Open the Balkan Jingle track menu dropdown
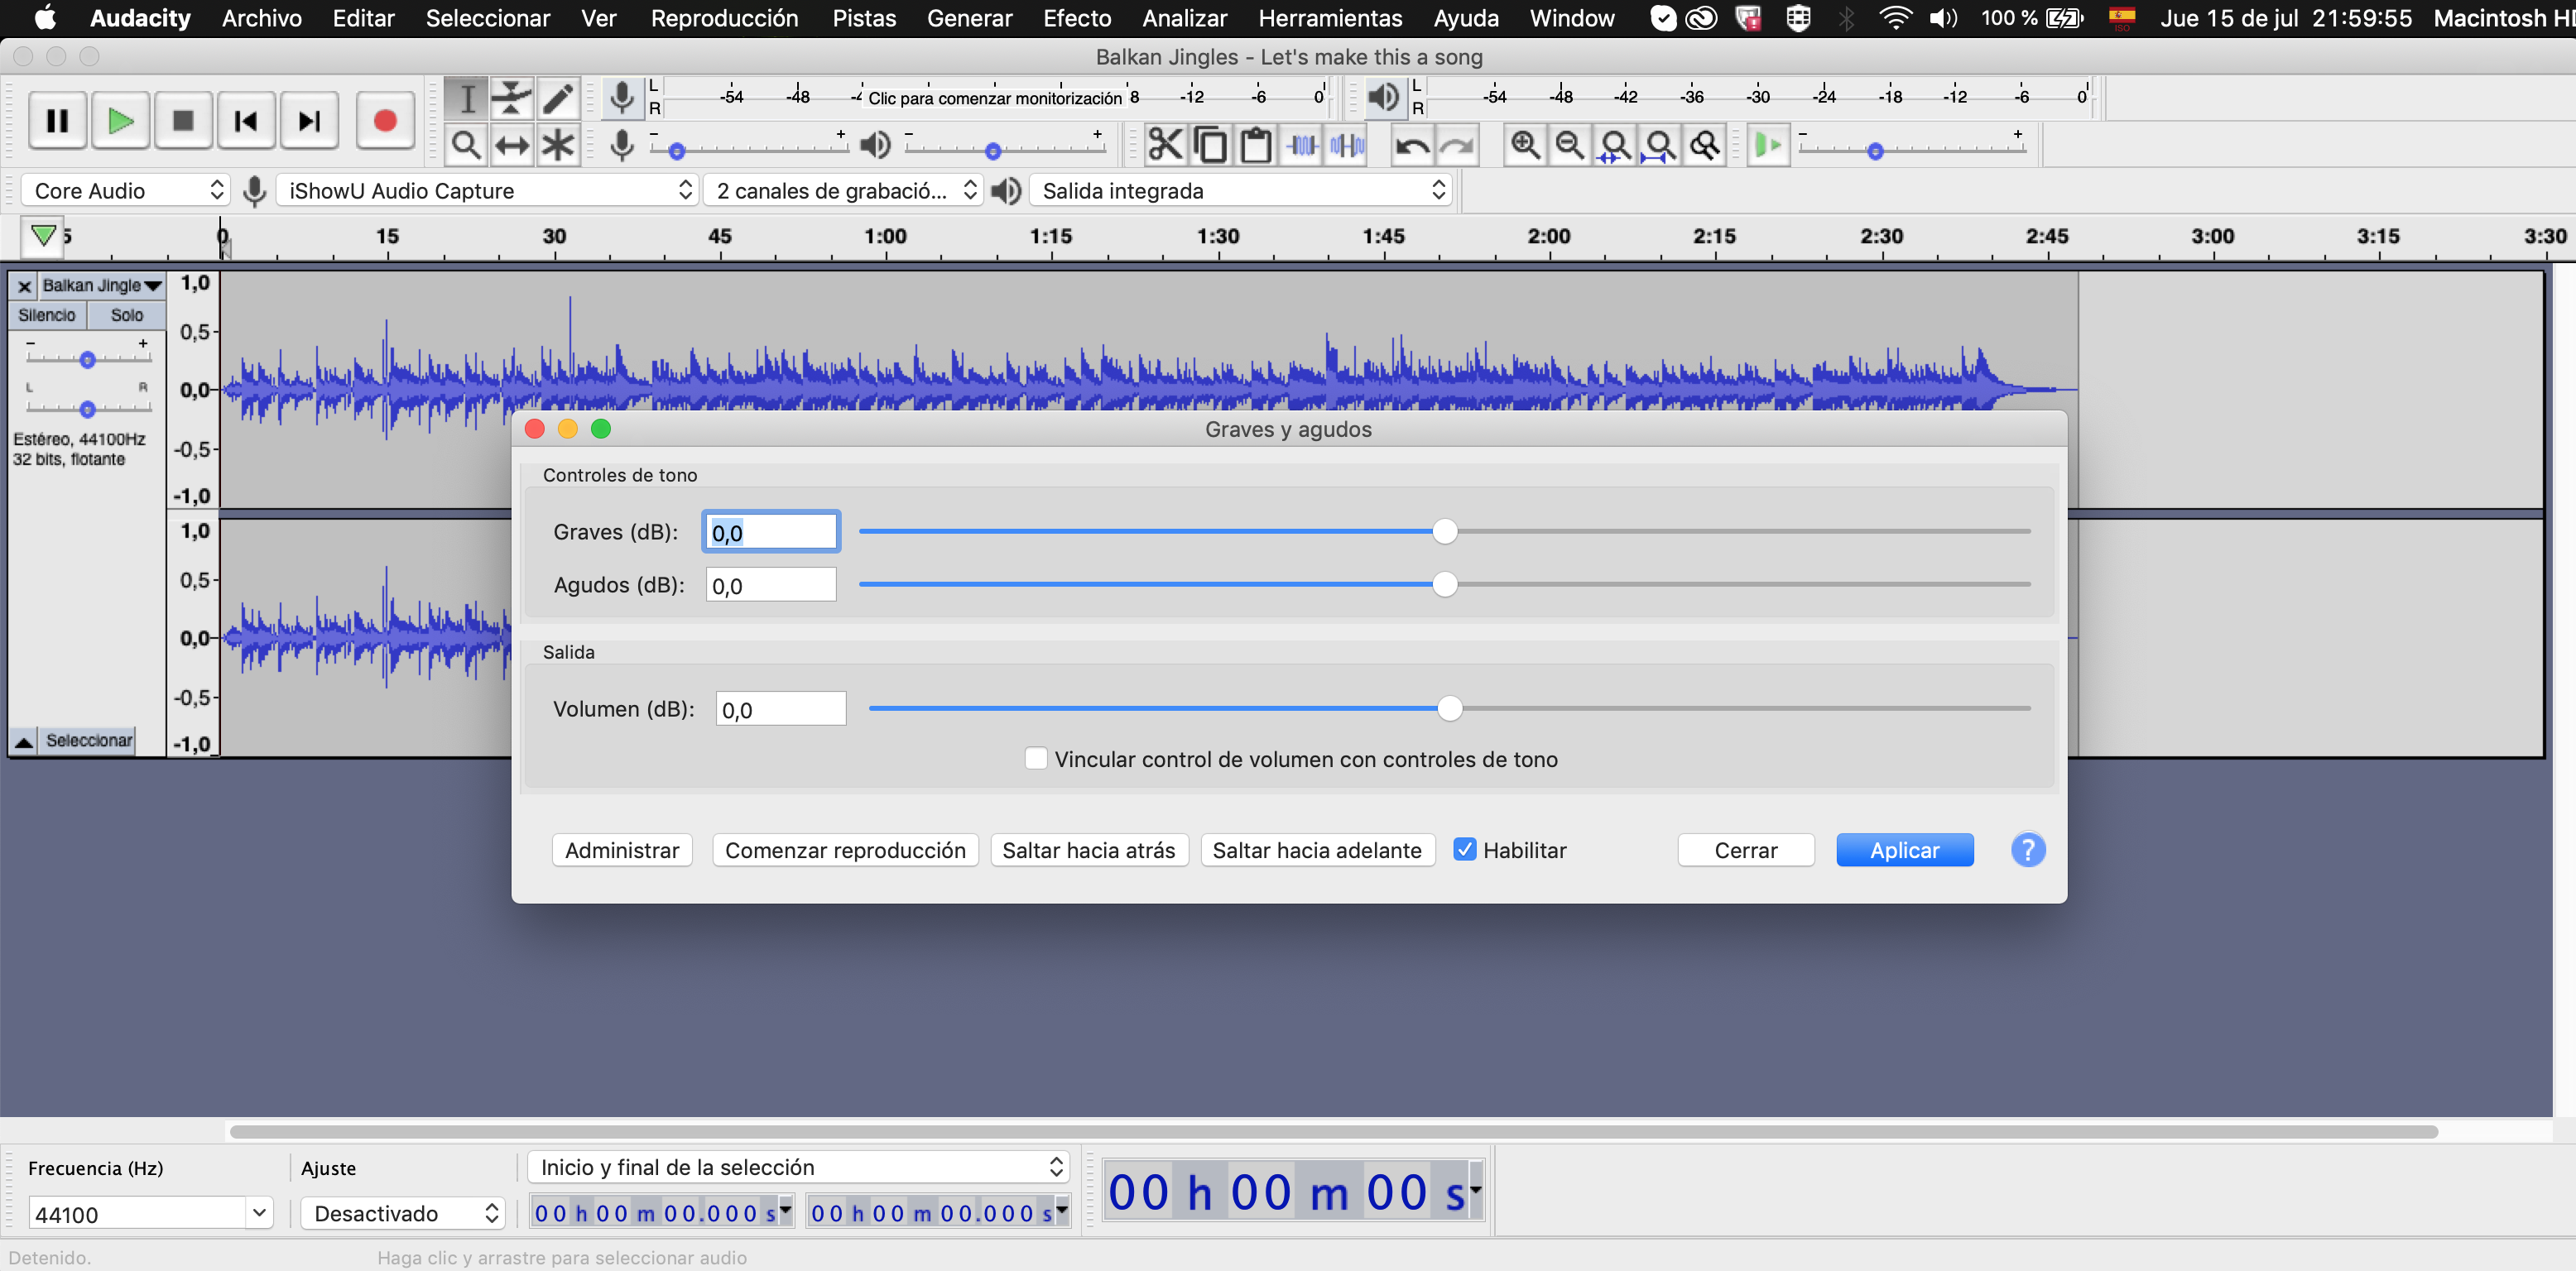Screen dimensions: 2576x1271 [x=101, y=286]
